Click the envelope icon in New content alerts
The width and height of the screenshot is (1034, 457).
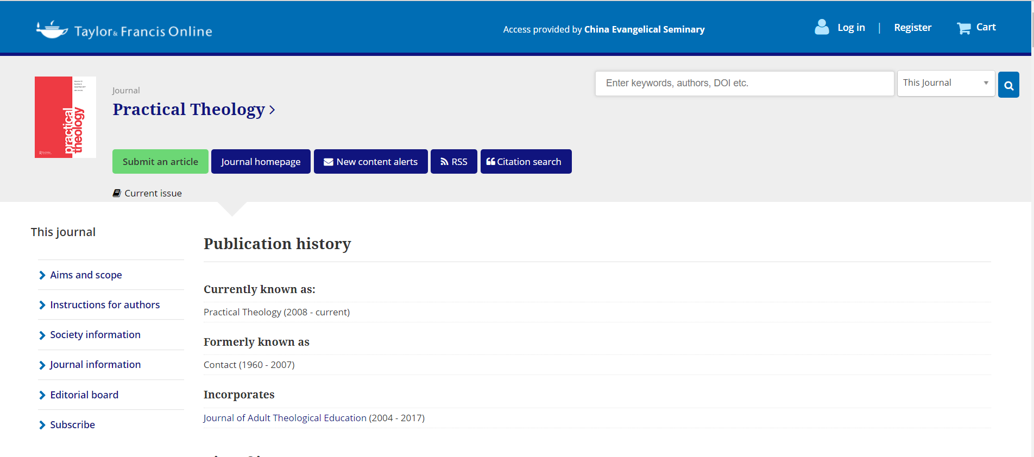[x=328, y=162]
